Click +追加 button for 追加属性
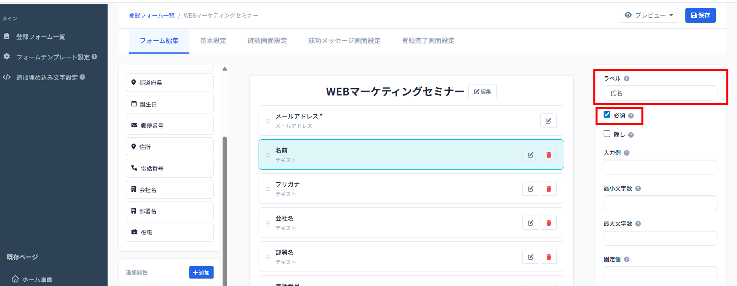The image size is (737, 286). coord(201,272)
